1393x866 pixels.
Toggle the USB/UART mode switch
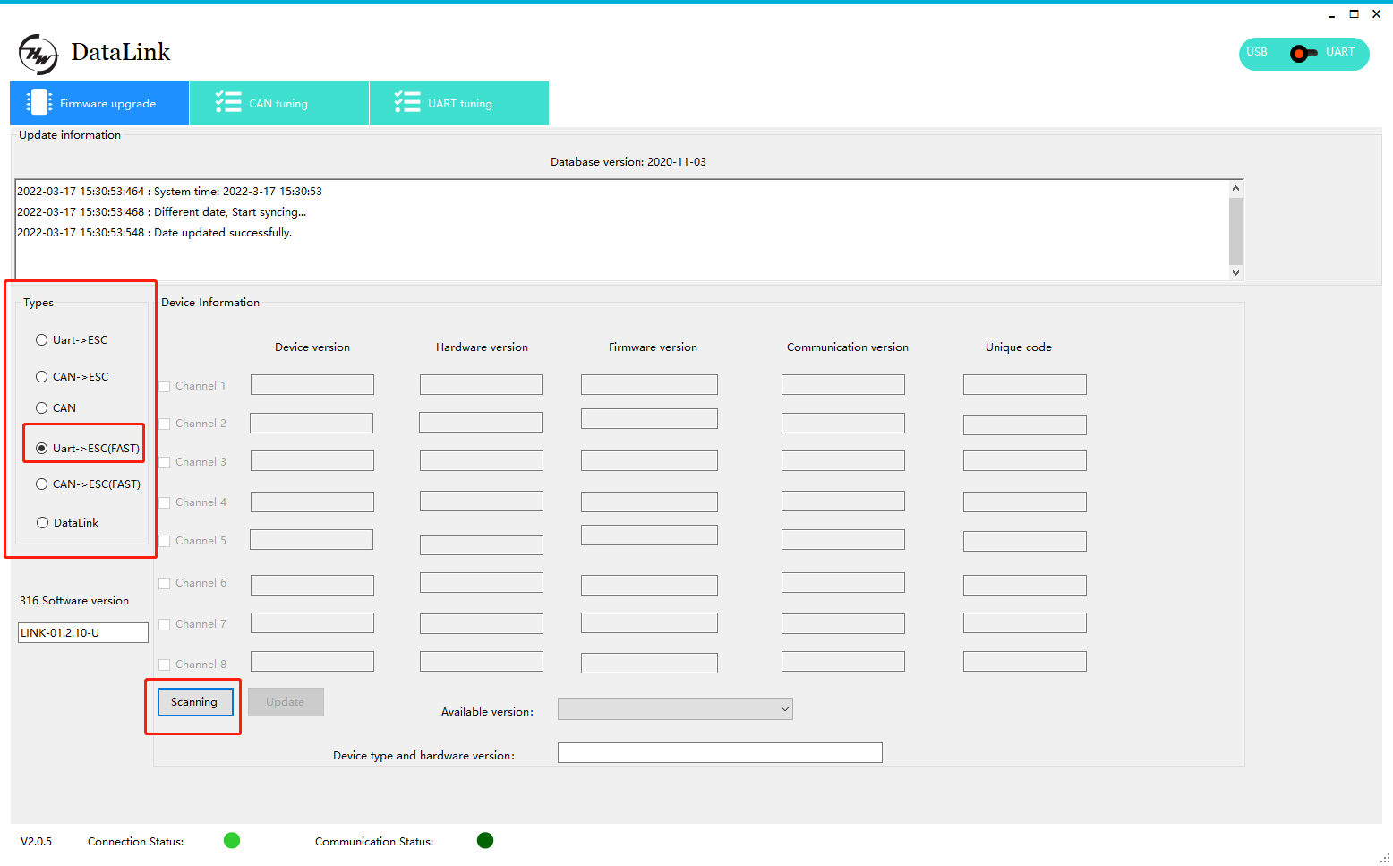click(x=1303, y=54)
